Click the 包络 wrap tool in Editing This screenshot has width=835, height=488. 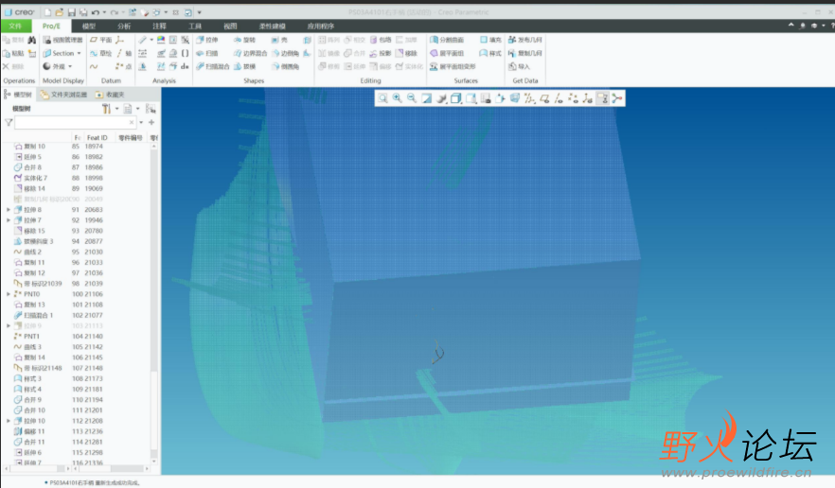pyautogui.click(x=381, y=40)
